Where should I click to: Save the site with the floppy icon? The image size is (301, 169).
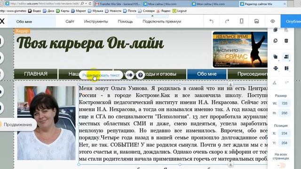coord(256,21)
